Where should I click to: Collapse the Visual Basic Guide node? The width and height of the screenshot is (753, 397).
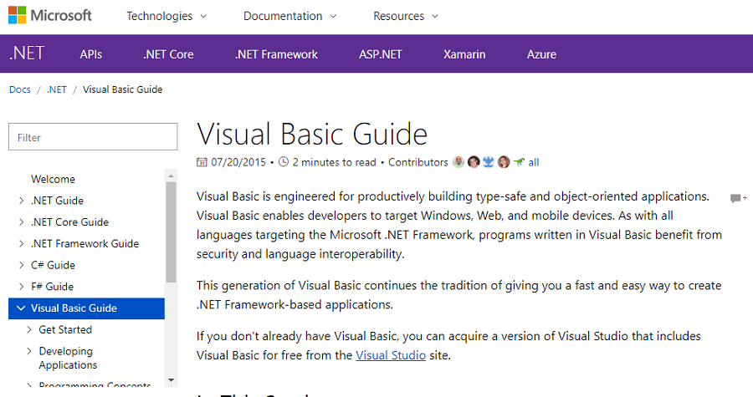click(x=21, y=308)
